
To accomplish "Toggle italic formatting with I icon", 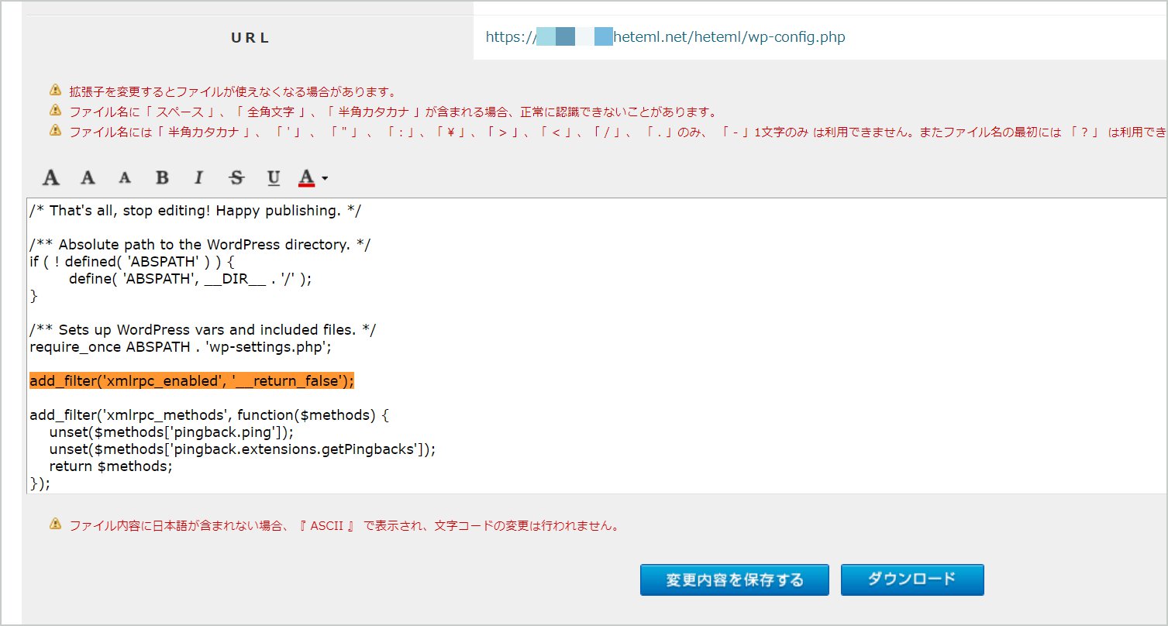I will 198,178.
